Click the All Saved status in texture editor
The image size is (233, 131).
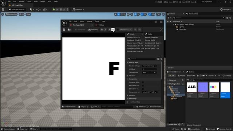pos(141,107)
